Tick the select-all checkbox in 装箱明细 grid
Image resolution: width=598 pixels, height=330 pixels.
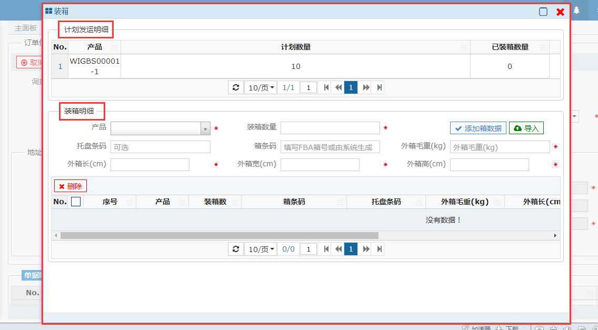(76, 202)
